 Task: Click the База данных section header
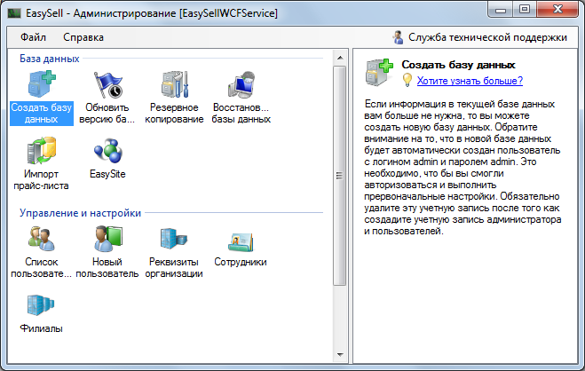[49, 59]
